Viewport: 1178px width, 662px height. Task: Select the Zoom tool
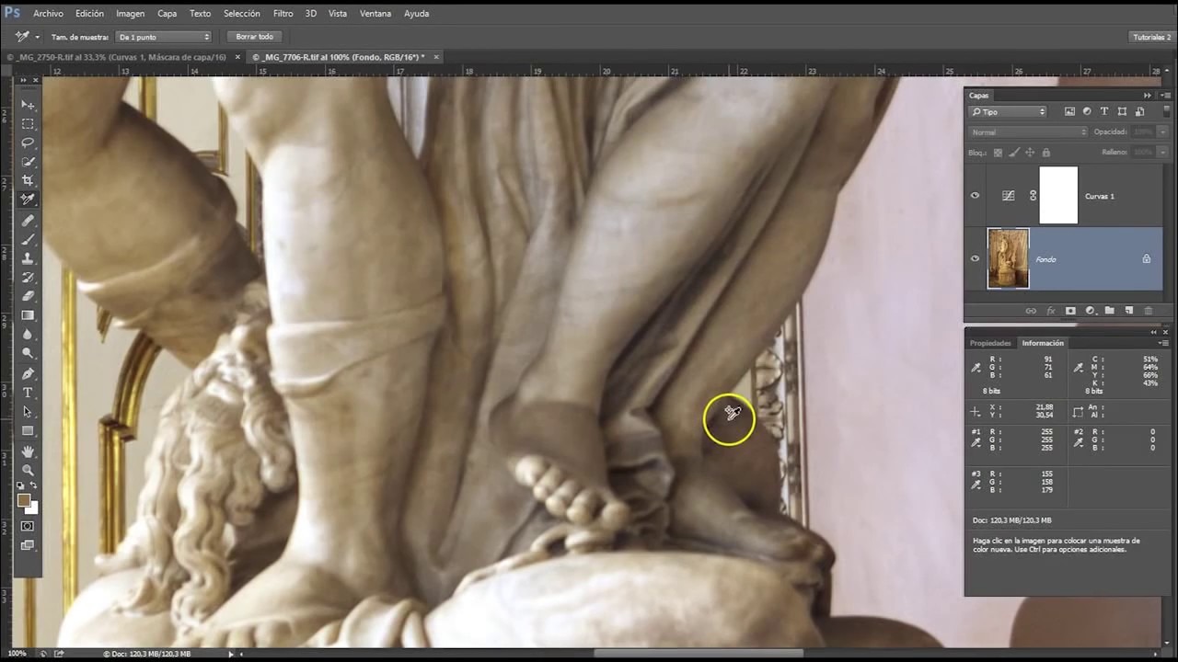[28, 470]
